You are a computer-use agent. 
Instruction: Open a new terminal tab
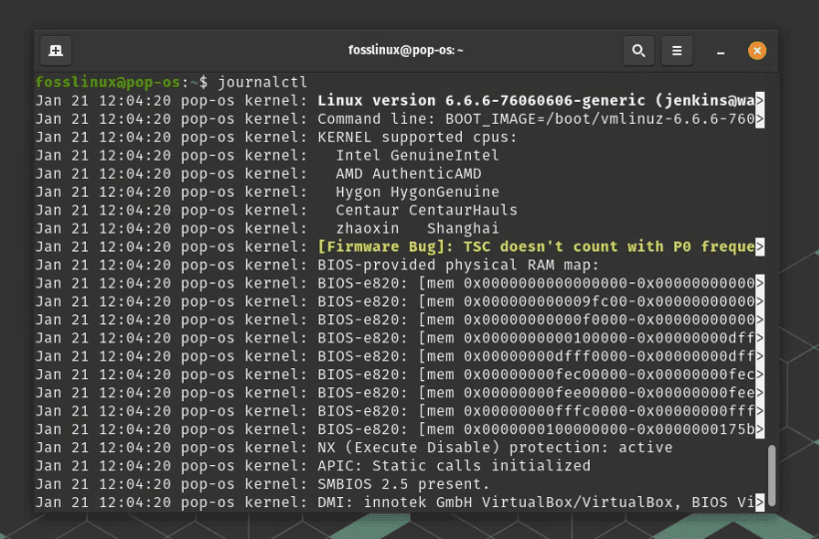tap(56, 51)
